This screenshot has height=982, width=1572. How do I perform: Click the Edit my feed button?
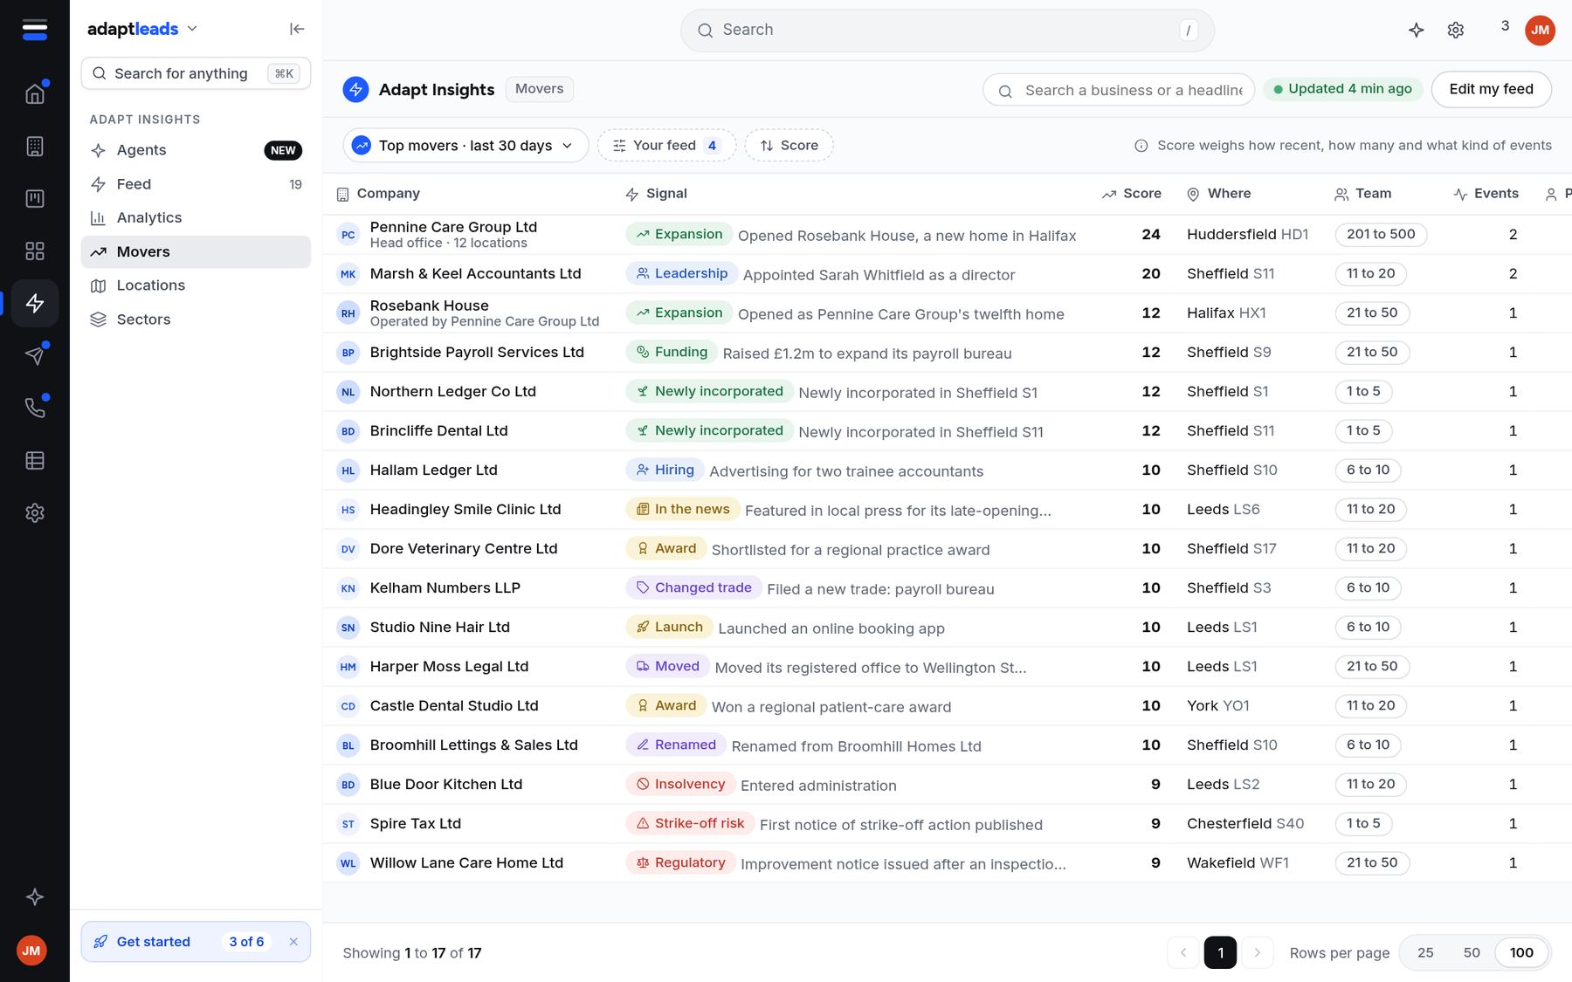[x=1491, y=89]
